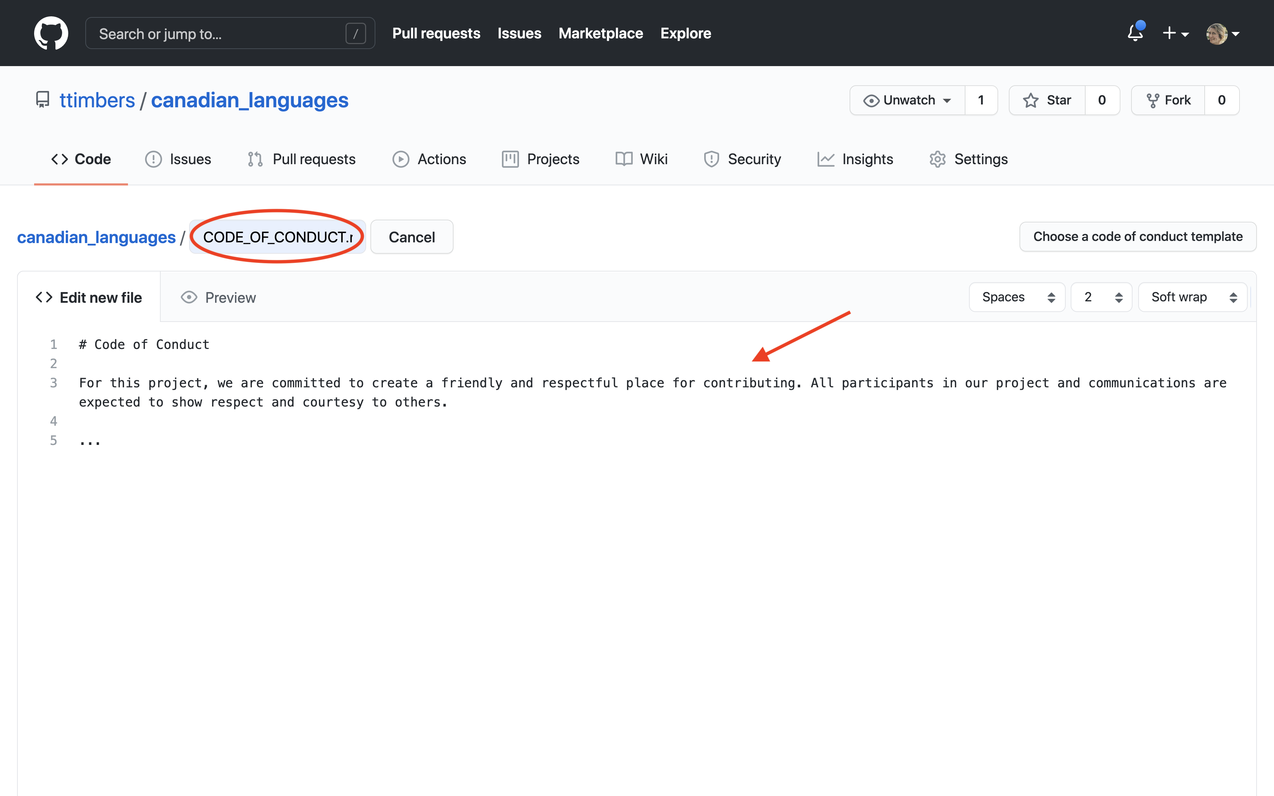Open the notifications bell
Image resolution: width=1274 pixels, height=796 pixels.
[1135, 33]
